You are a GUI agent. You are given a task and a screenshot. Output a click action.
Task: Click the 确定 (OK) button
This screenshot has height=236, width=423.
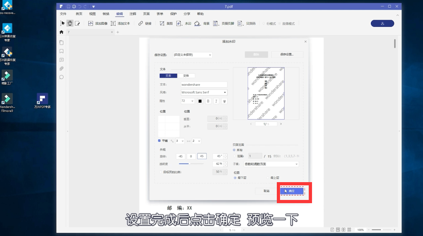coord(292,191)
